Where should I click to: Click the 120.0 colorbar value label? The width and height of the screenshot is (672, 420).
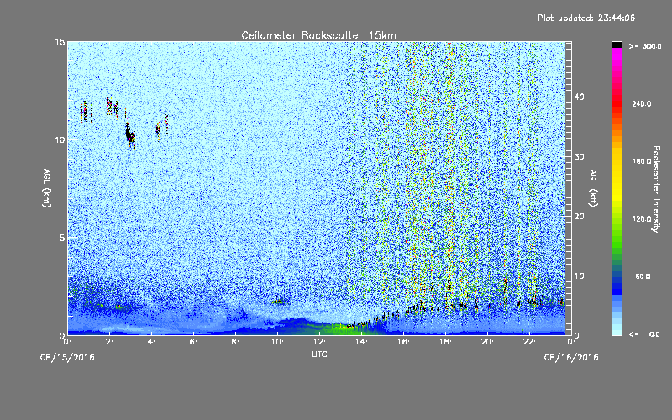[642, 219]
